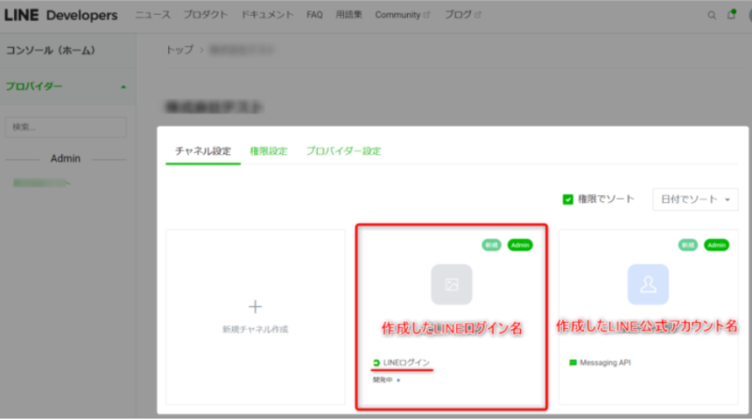Click the plus icon for new channel

pyautogui.click(x=255, y=306)
